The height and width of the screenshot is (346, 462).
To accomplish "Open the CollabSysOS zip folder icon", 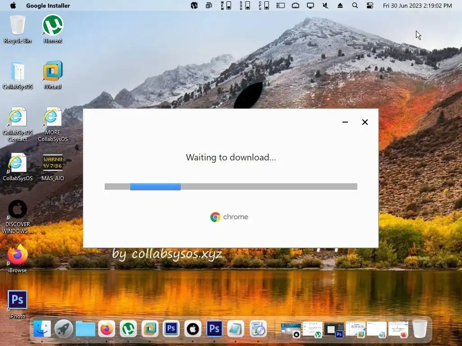I will [x=18, y=75].
